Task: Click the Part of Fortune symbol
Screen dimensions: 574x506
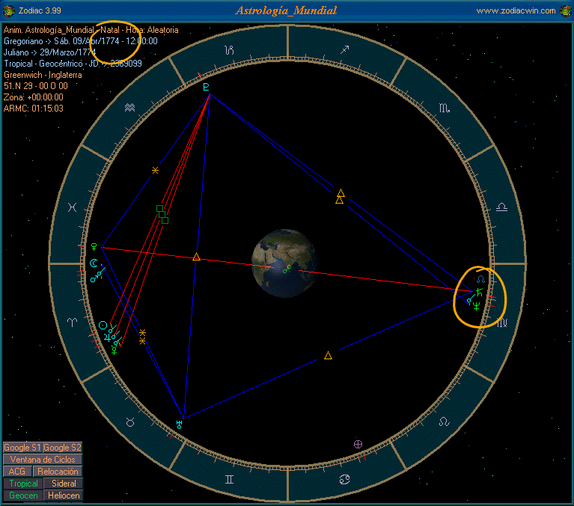Action: pos(358,444)
